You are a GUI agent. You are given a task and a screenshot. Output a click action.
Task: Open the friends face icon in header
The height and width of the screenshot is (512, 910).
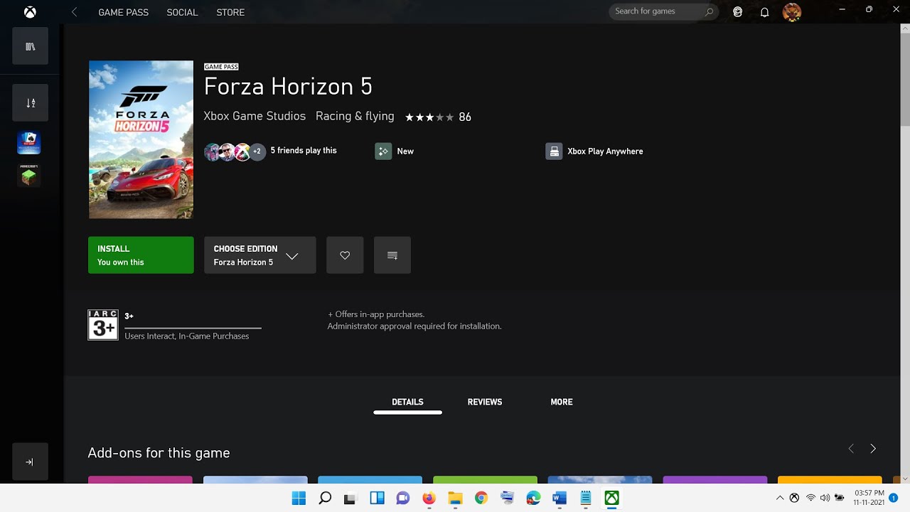click(738, 12)
